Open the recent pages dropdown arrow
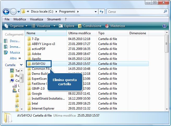Viewport: 171px width, 126px height. pyautogui.click(x=19, y=12)
